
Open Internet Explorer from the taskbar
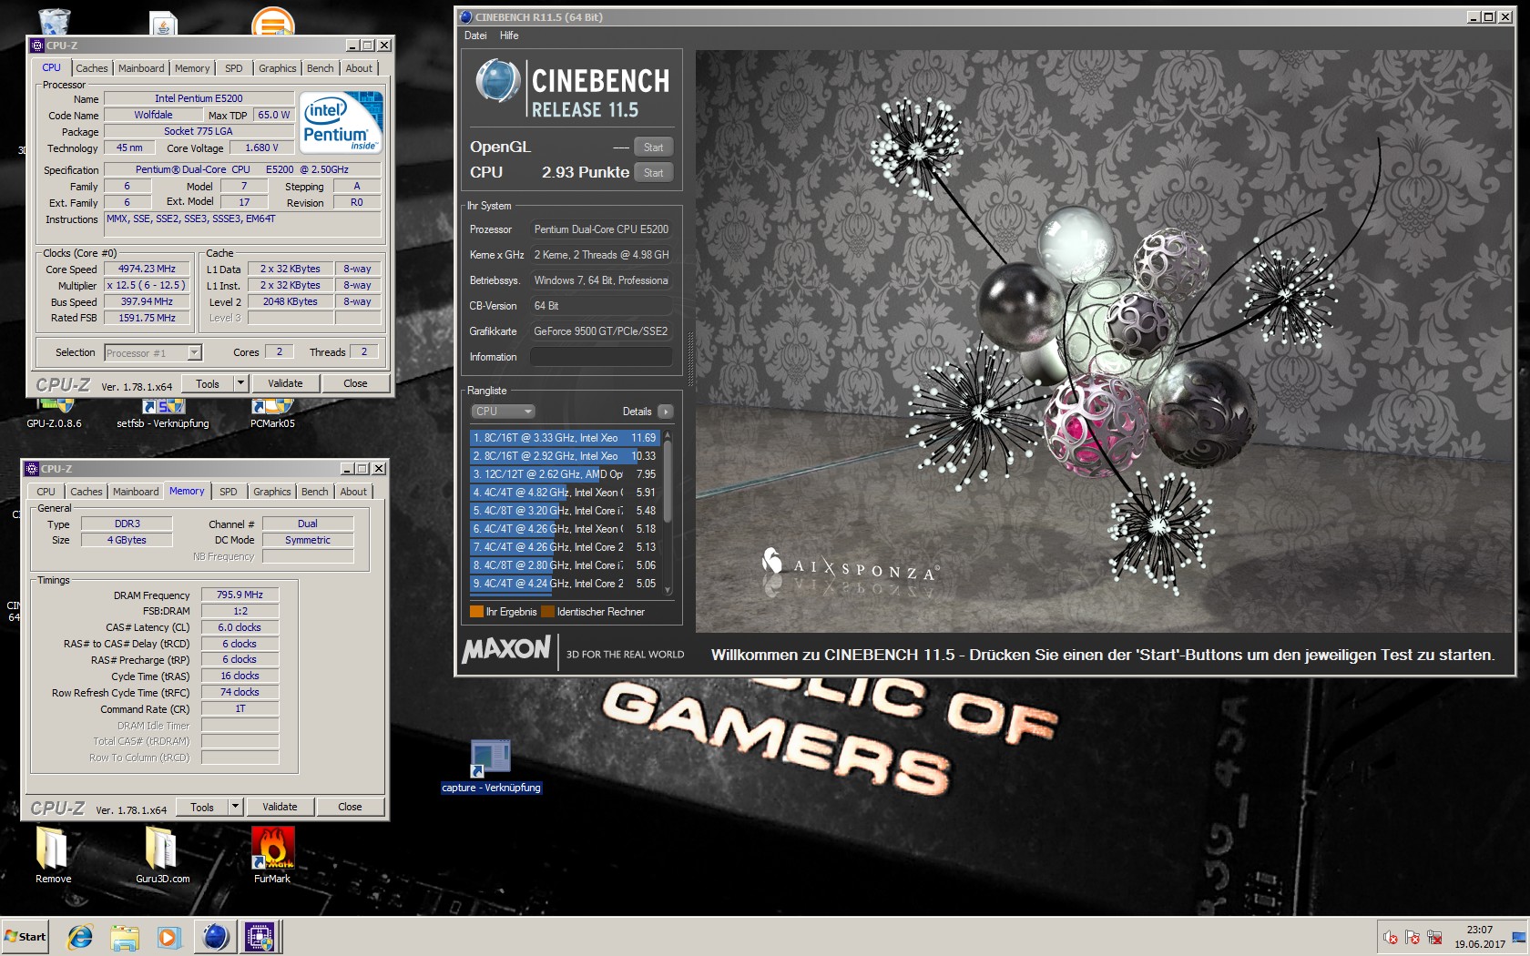[x=80, y=936]
